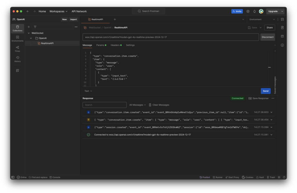Select the RealtimeAPI request tab
The width and height of the screenshot is (297, 193).
pos(96,19)
